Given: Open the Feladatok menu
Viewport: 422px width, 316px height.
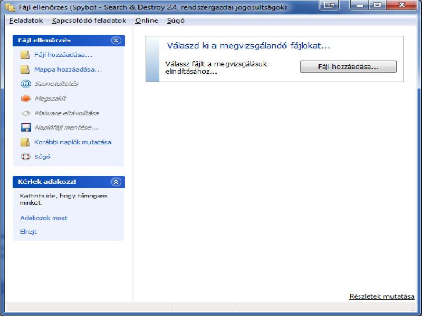Looking at the screenshot, I should click(26, 21).
